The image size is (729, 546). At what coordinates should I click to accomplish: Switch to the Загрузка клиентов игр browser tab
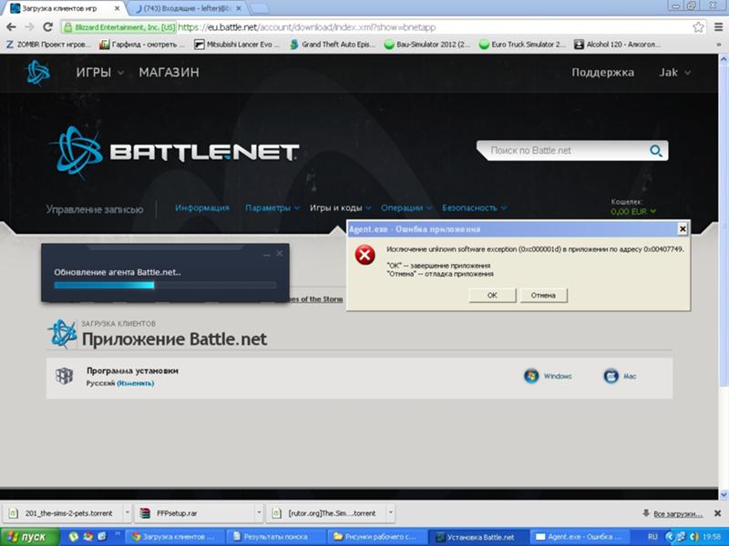tap(64, 9)
